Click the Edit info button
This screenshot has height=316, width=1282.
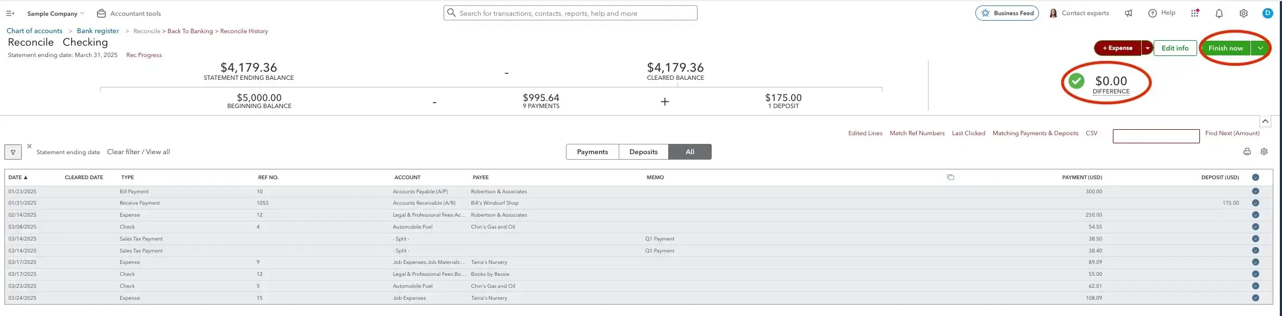[1175, 48]
